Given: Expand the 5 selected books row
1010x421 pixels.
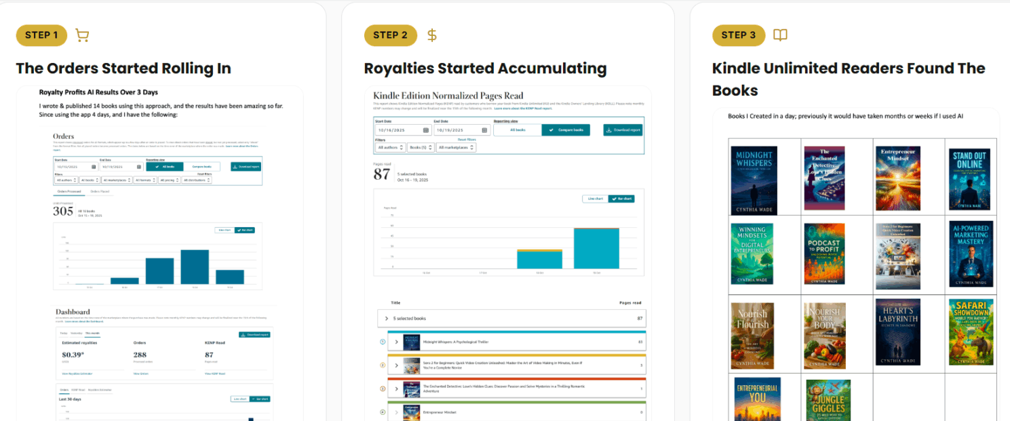Looking at the screenshot, I should (x=511, y=318).
